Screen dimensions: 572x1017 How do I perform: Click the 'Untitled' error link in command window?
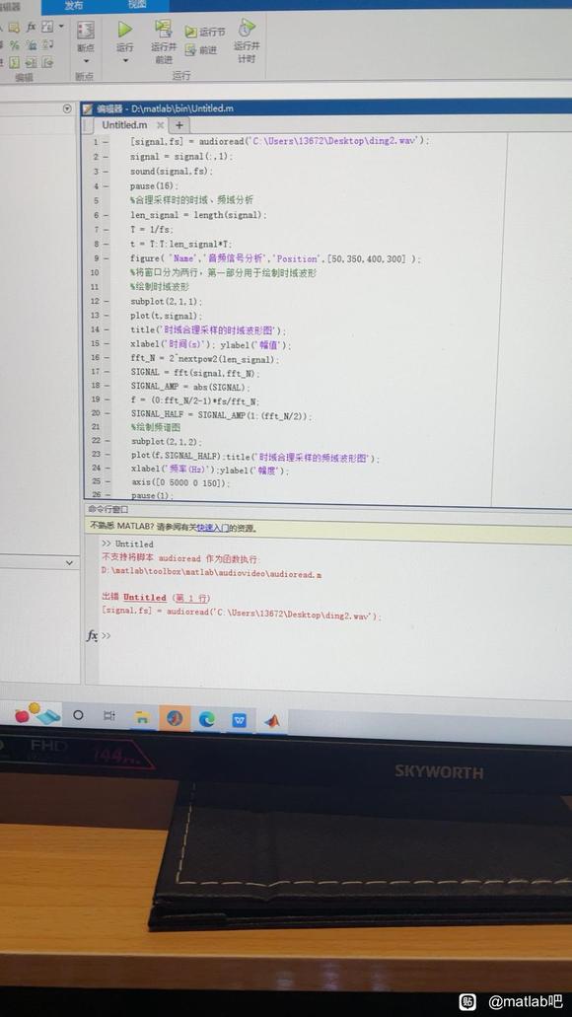pyautogui.click(x=145, y=598)
